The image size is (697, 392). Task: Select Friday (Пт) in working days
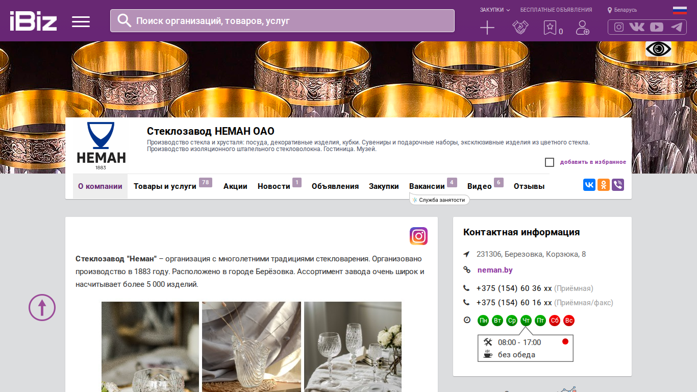(540, 321)
